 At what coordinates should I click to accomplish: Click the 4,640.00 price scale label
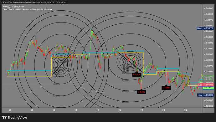click(208, 100)
